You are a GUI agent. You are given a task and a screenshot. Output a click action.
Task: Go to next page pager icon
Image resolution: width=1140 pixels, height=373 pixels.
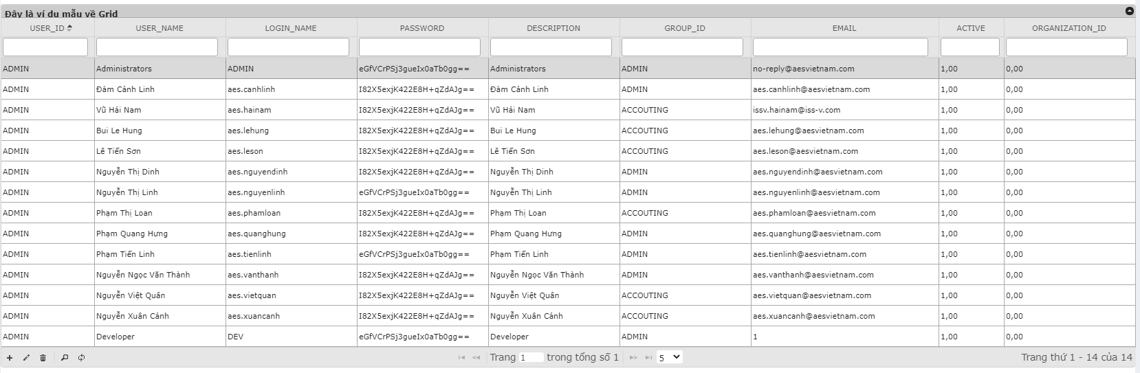coord(633,358)
